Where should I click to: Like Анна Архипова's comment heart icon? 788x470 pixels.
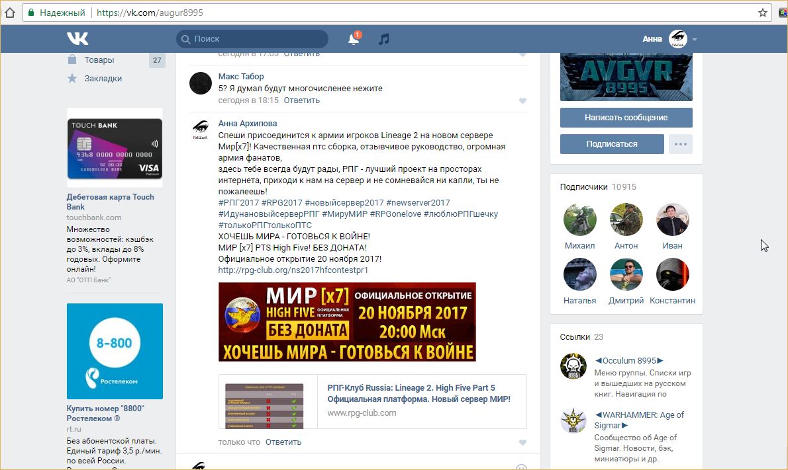point(522,442)
